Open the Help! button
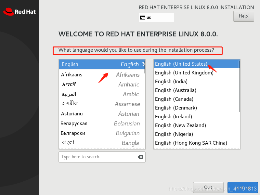The image size is (260, 195). (243, 16)
